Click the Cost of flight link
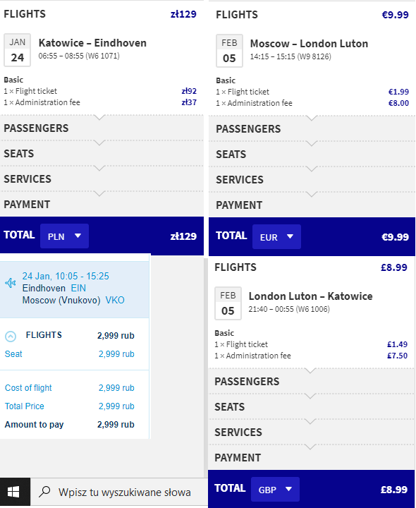 [x=28, y=388]
